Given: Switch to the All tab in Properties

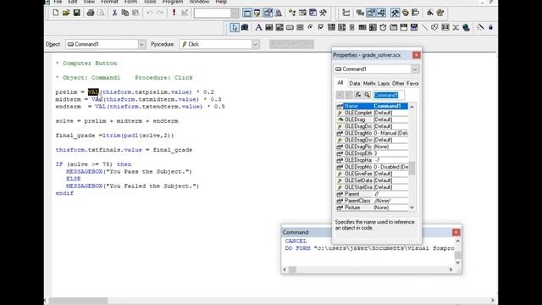Looking at the screenshot, I should point(340,83).
